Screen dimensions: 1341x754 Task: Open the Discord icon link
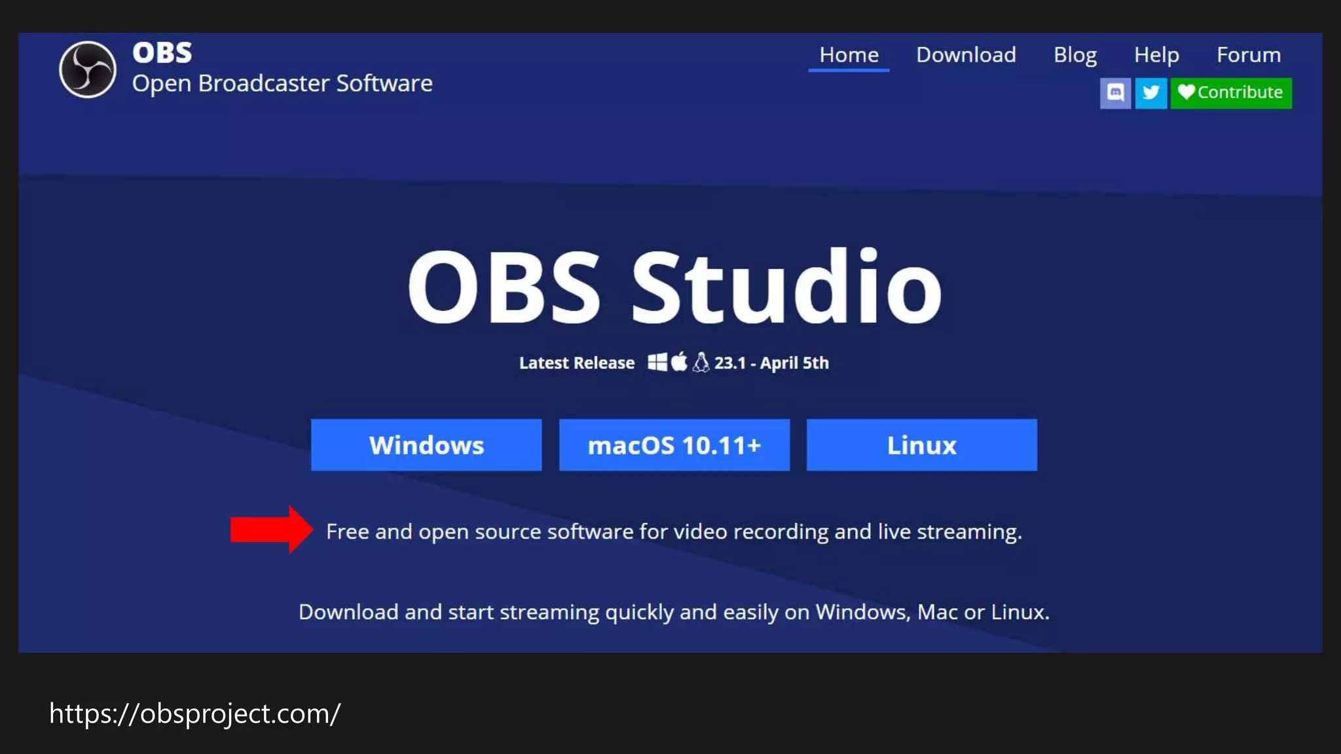(1115, 93)
